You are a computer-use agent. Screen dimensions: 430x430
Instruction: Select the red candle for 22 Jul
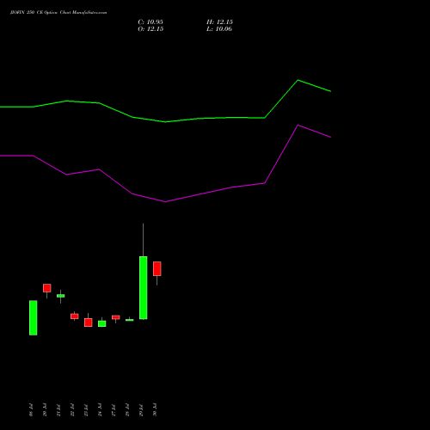(75, 316)
